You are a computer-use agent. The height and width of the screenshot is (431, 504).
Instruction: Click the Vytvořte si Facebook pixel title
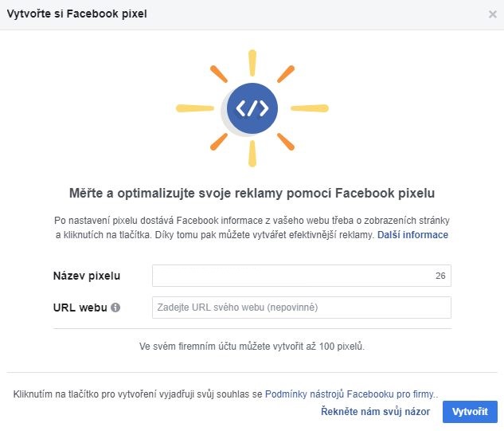pyautogui.click(x=76, y=14)
